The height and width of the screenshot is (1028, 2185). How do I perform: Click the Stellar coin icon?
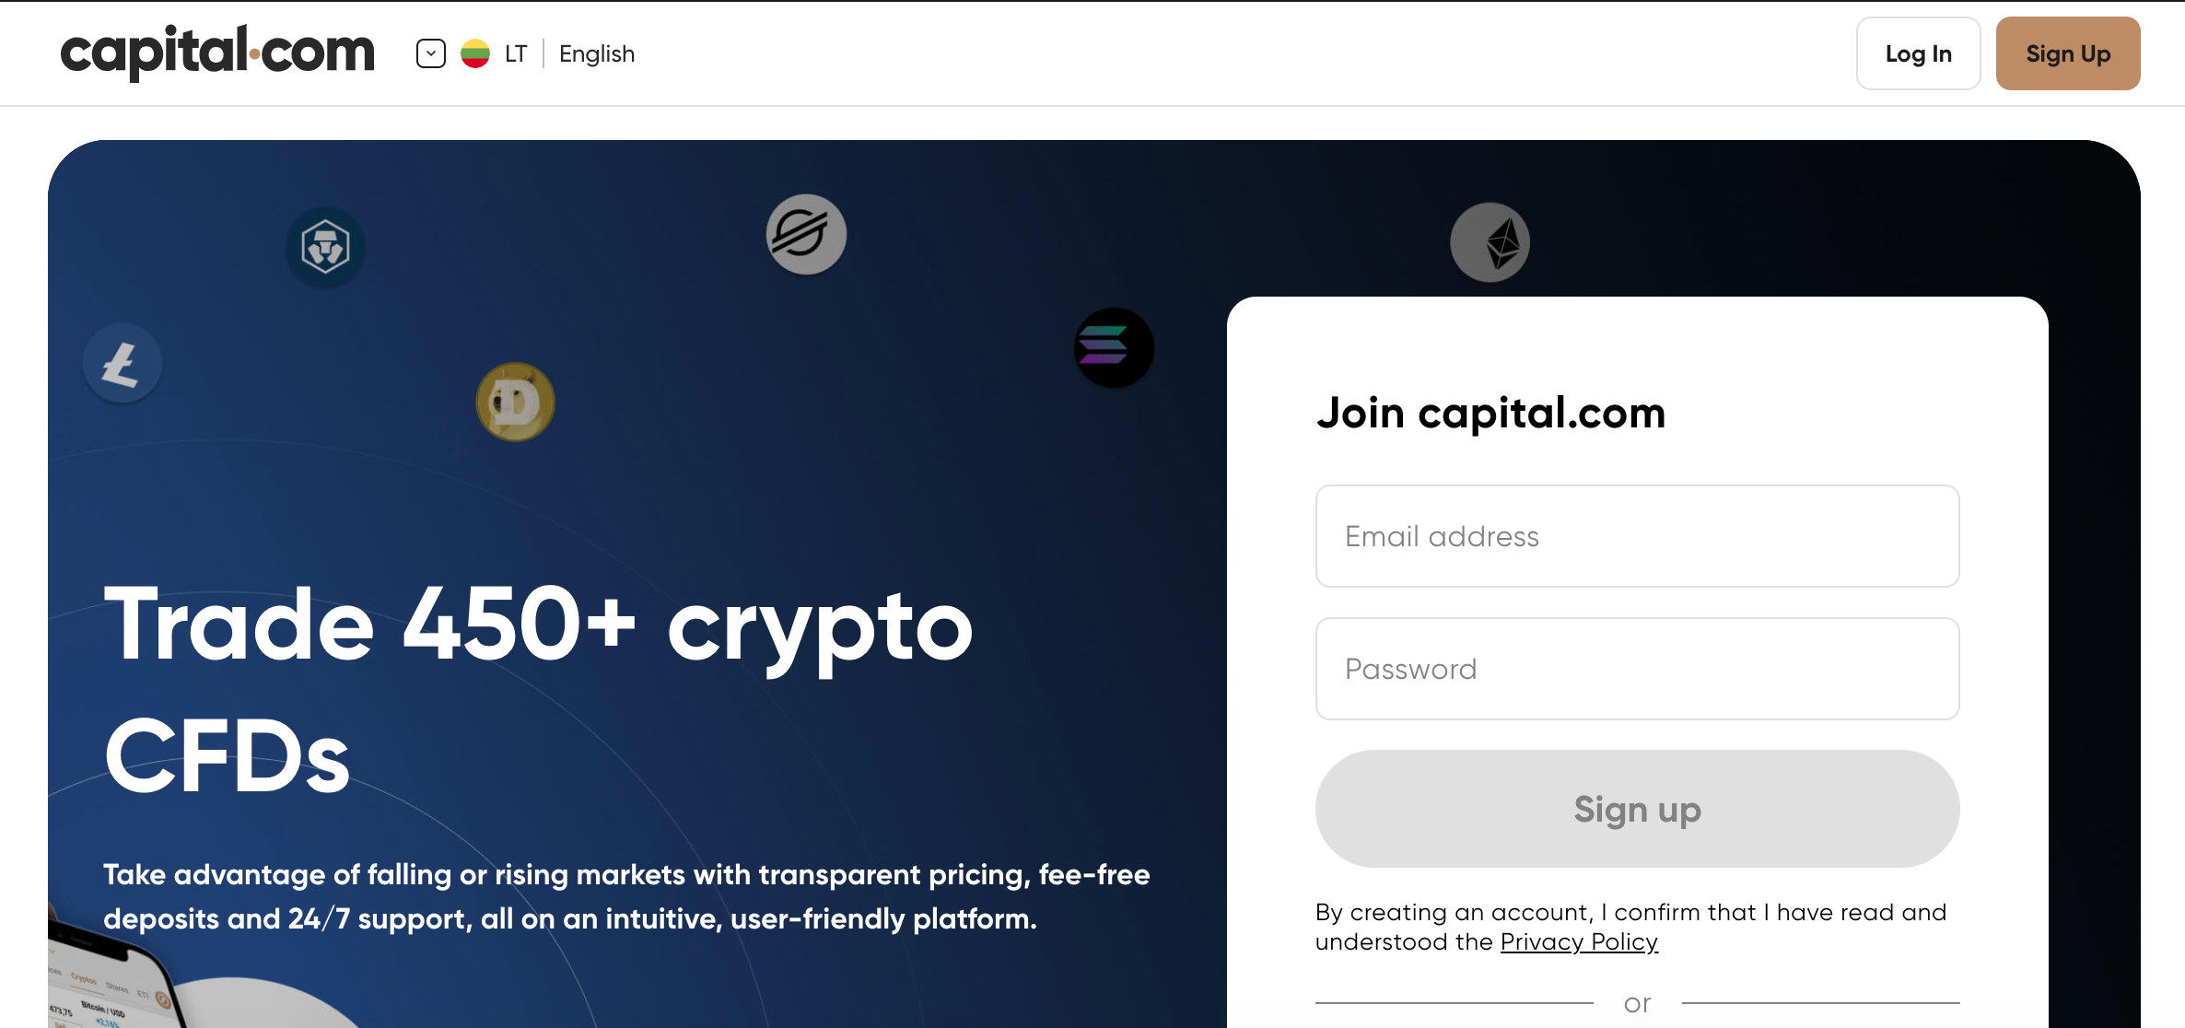806,234
